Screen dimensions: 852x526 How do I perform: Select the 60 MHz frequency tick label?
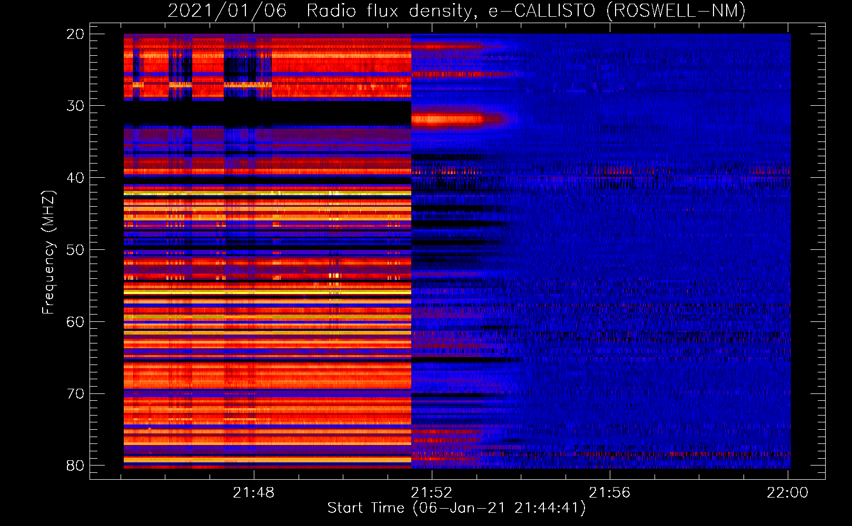pos(75,322)
